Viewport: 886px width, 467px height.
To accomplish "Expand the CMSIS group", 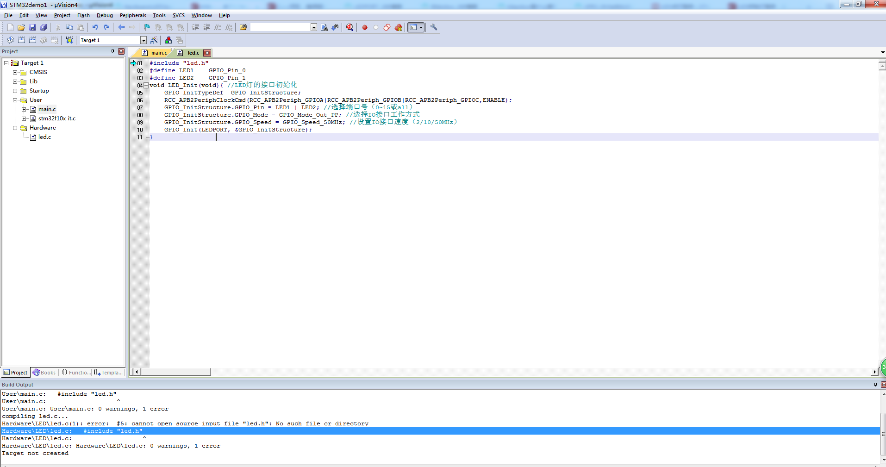I will pyautogui.click(x=15, y=72).
